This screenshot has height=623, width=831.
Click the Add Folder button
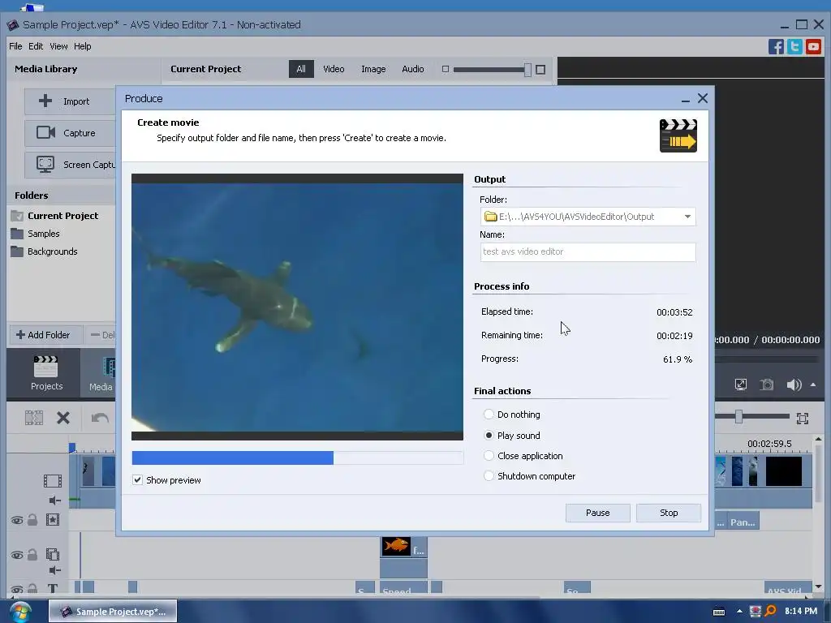pyautogui.click(x=46, y=335)
